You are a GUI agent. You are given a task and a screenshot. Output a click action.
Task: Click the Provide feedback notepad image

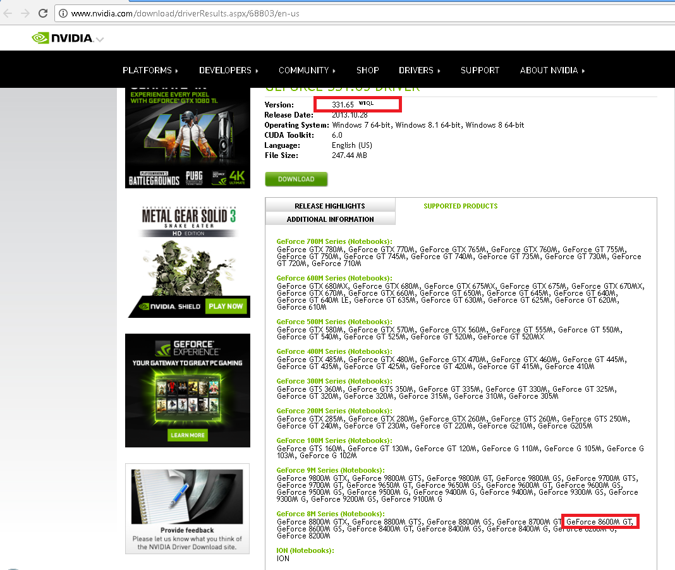pos(187,497)
